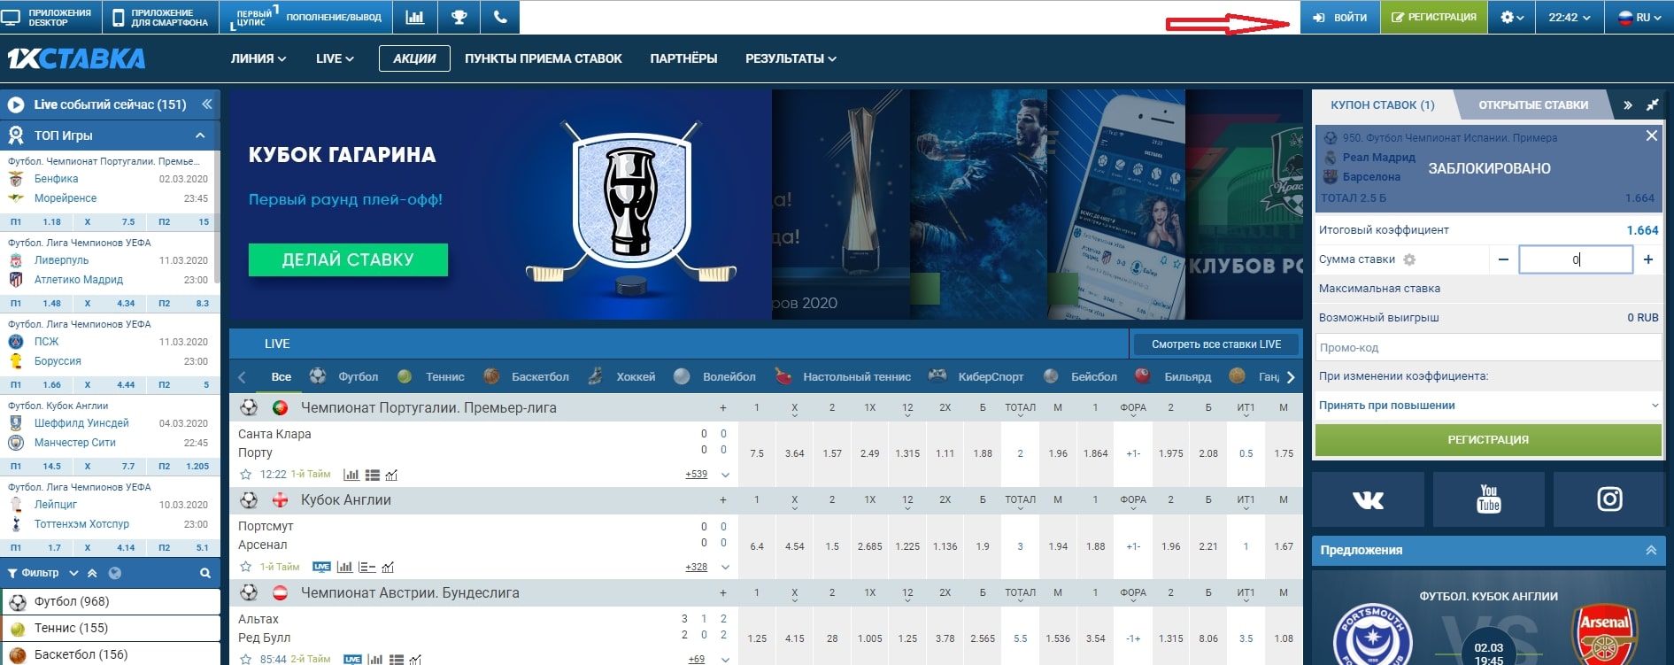Open the YouTube channel icon
Image resolution: width=1674 pixels, height=665 pixels.
coord(1488,500)
